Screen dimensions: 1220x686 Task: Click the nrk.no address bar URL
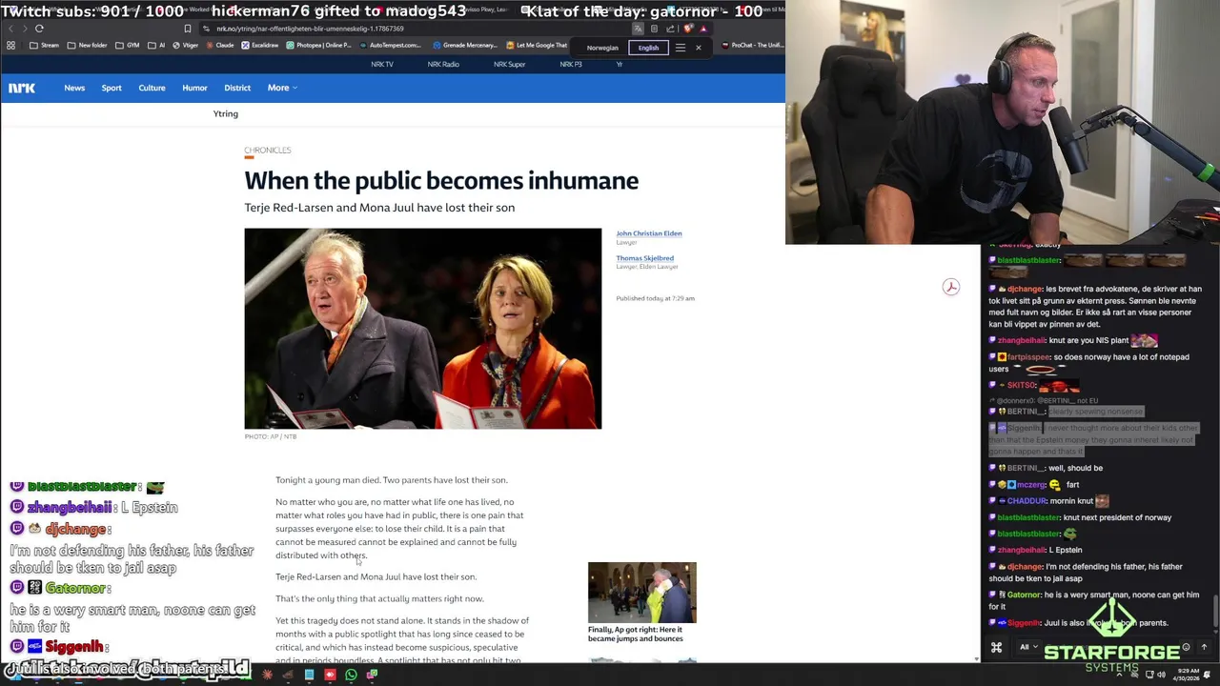pyautogui.click(x=310, y=29)
